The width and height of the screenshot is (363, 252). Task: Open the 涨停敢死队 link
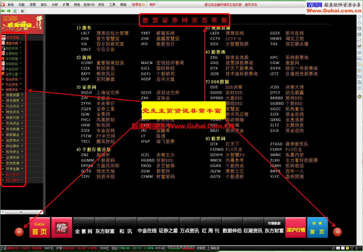coord(297,144)
